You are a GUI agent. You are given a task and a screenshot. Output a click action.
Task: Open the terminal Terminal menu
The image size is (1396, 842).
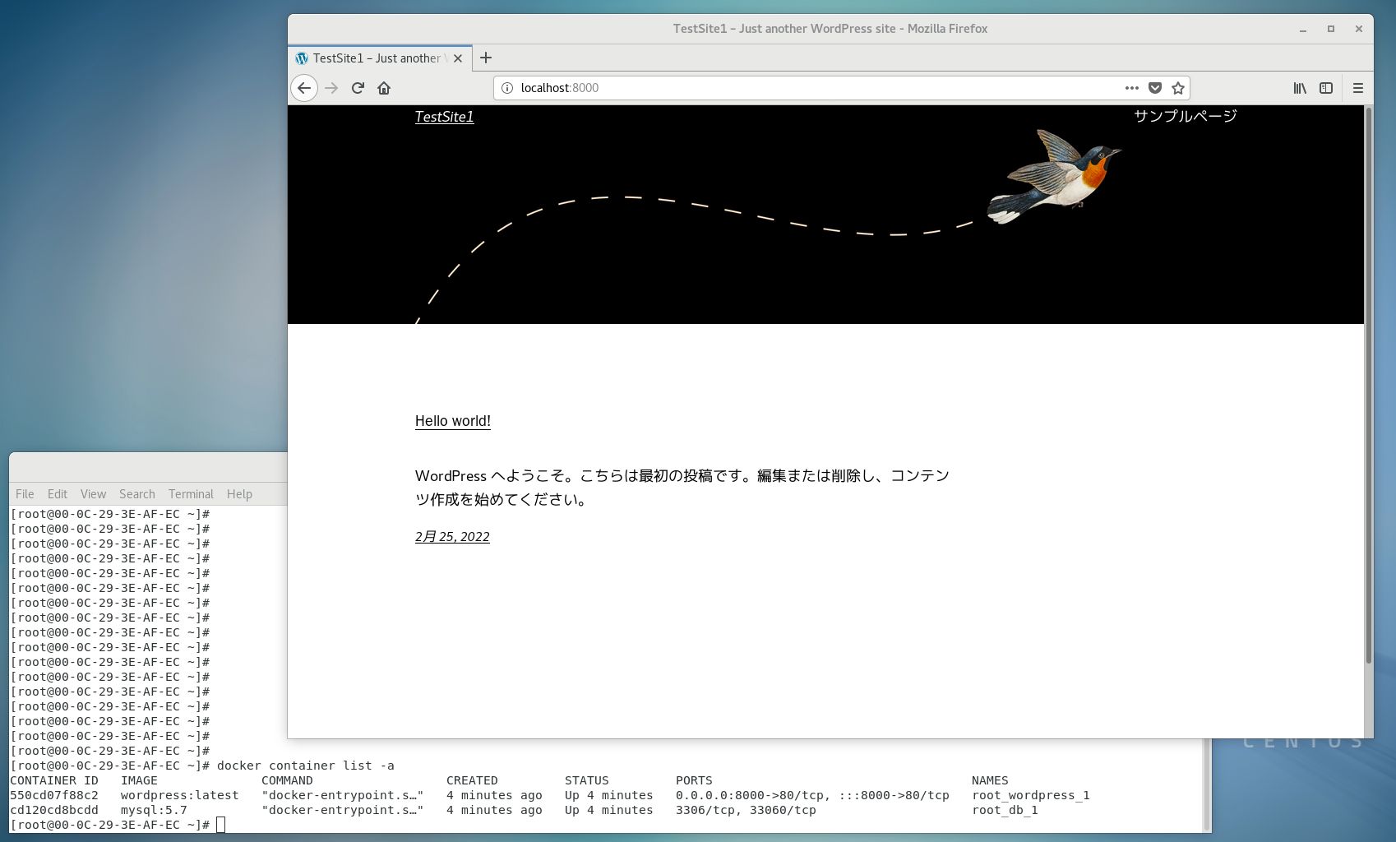191,494
